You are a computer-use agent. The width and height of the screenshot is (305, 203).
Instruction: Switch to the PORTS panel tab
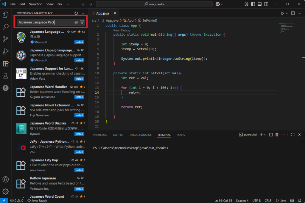click(x=181, y=135)
